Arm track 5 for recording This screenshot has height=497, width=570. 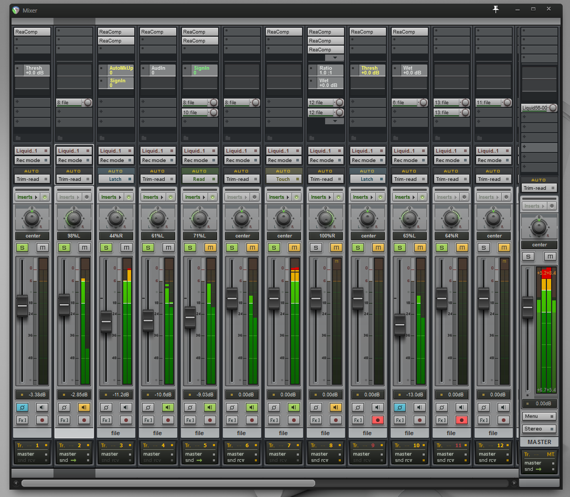pyautogui.click(x=210, y=420)
